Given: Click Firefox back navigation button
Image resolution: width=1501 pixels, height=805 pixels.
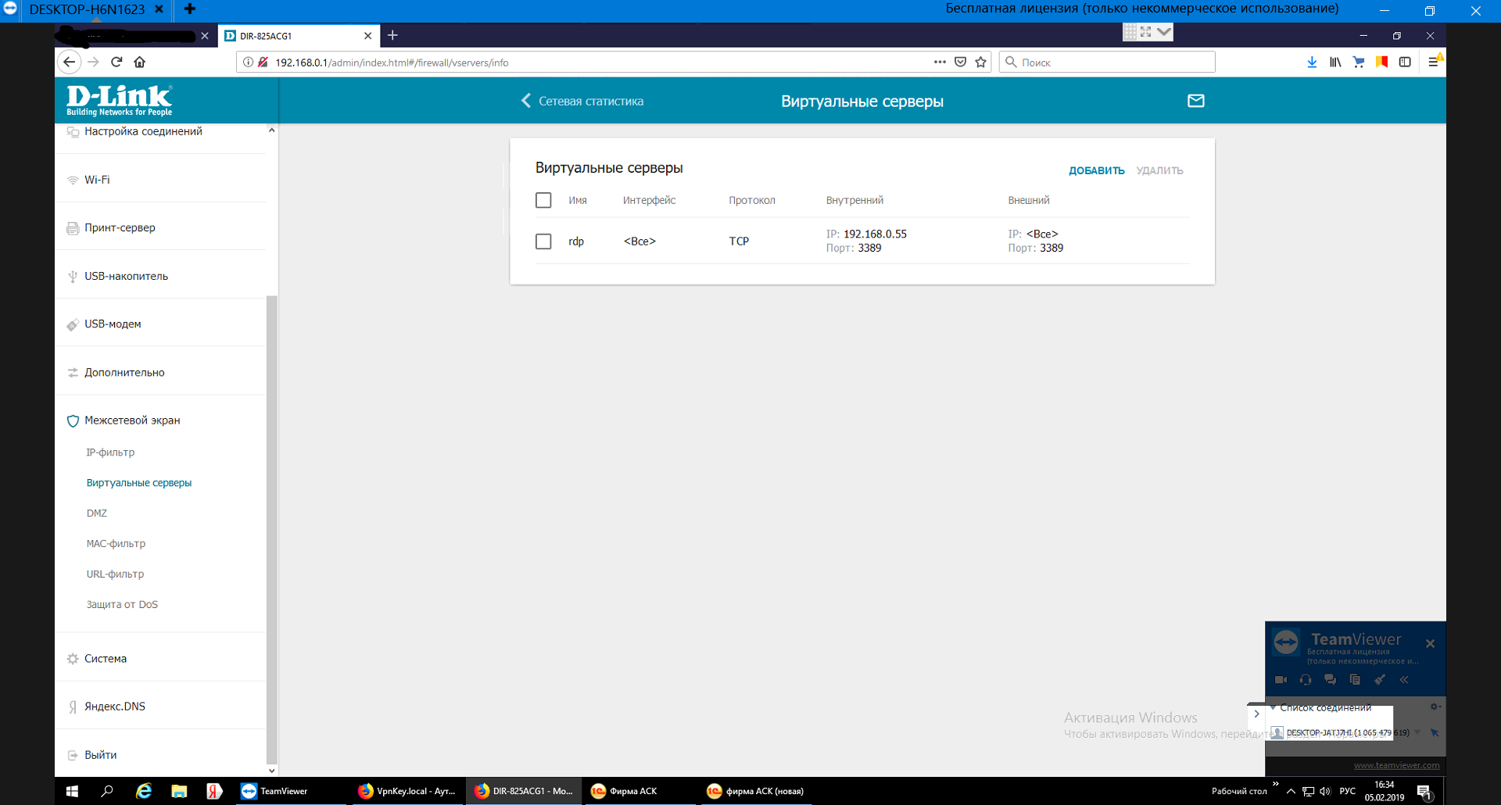Looking at the screenshot, I should pos(70,62).
